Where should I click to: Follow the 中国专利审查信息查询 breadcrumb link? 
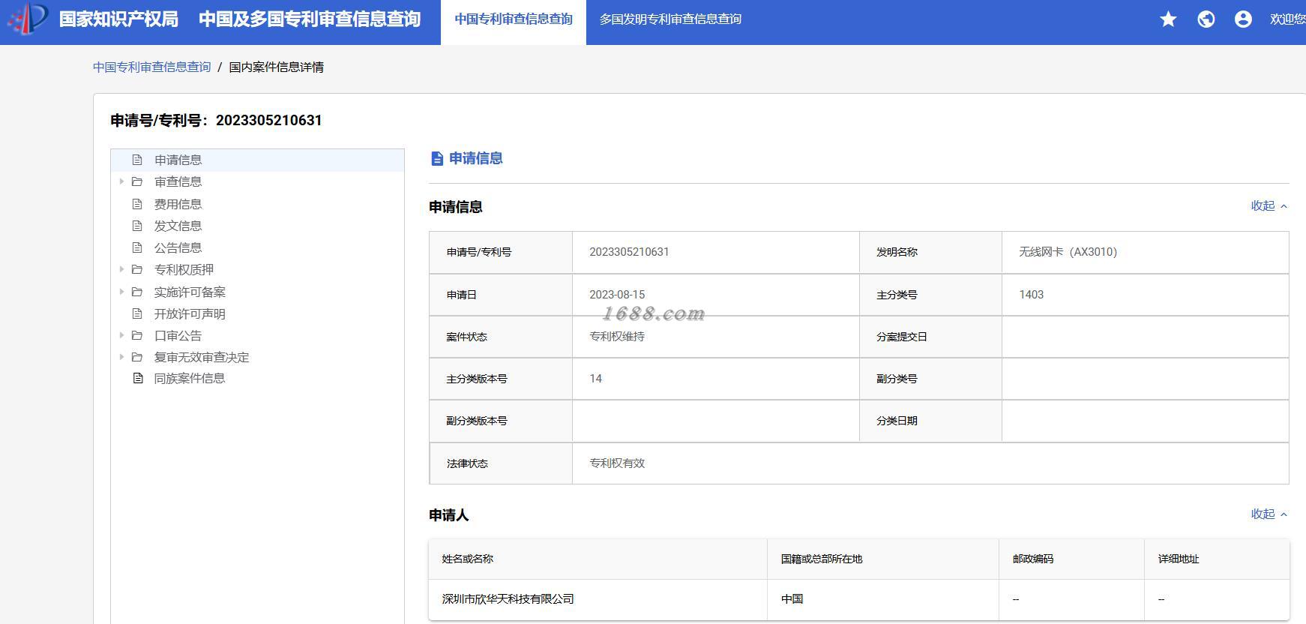coord(152,67)
